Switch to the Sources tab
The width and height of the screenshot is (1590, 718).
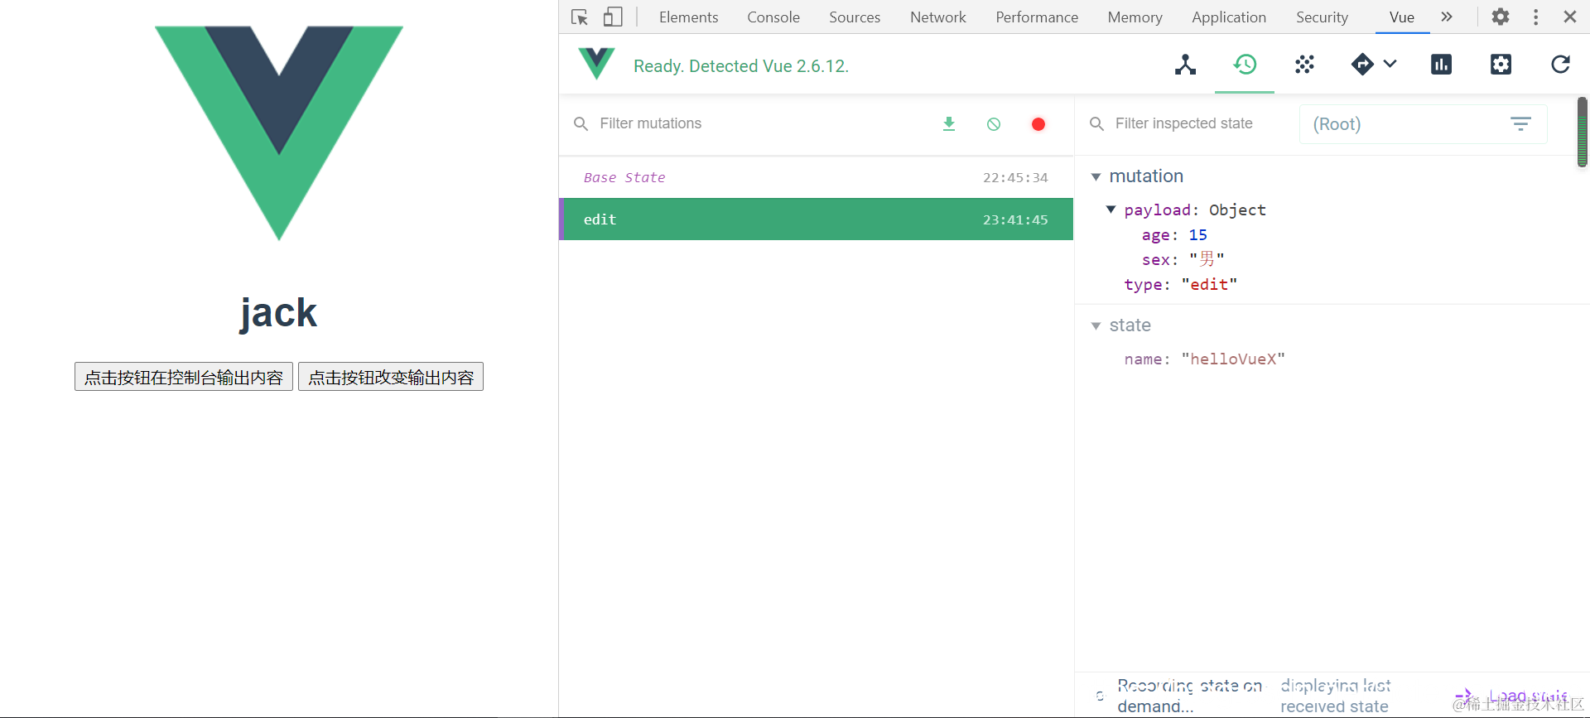pos(855,17)
